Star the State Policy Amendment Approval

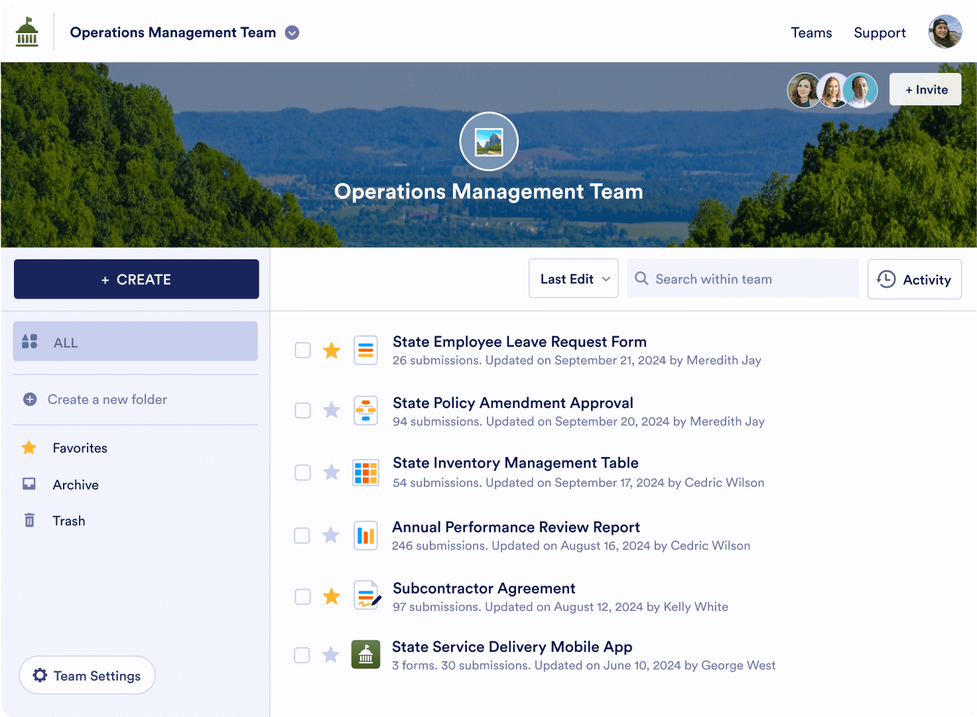point(332,411)
